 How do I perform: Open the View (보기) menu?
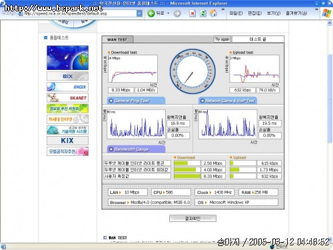pyautogui.click(x=274, y=13)
